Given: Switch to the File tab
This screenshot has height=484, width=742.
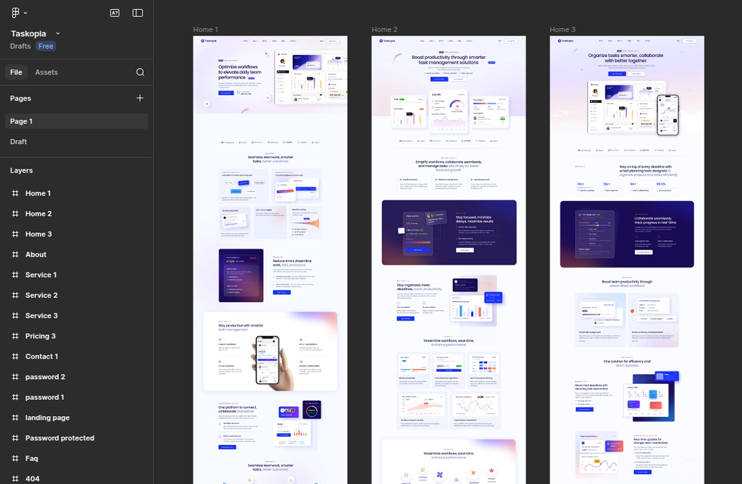Looking at the screenshot, I should (16, 72).
